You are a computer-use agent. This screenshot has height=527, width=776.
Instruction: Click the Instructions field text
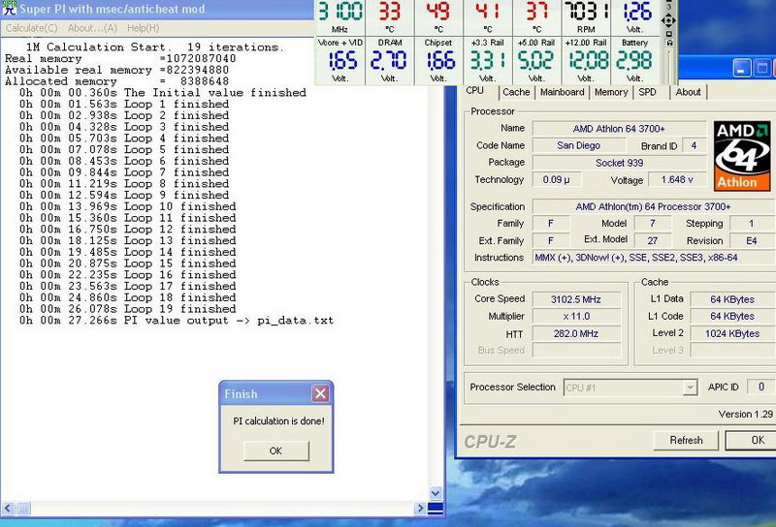point(636,258)
